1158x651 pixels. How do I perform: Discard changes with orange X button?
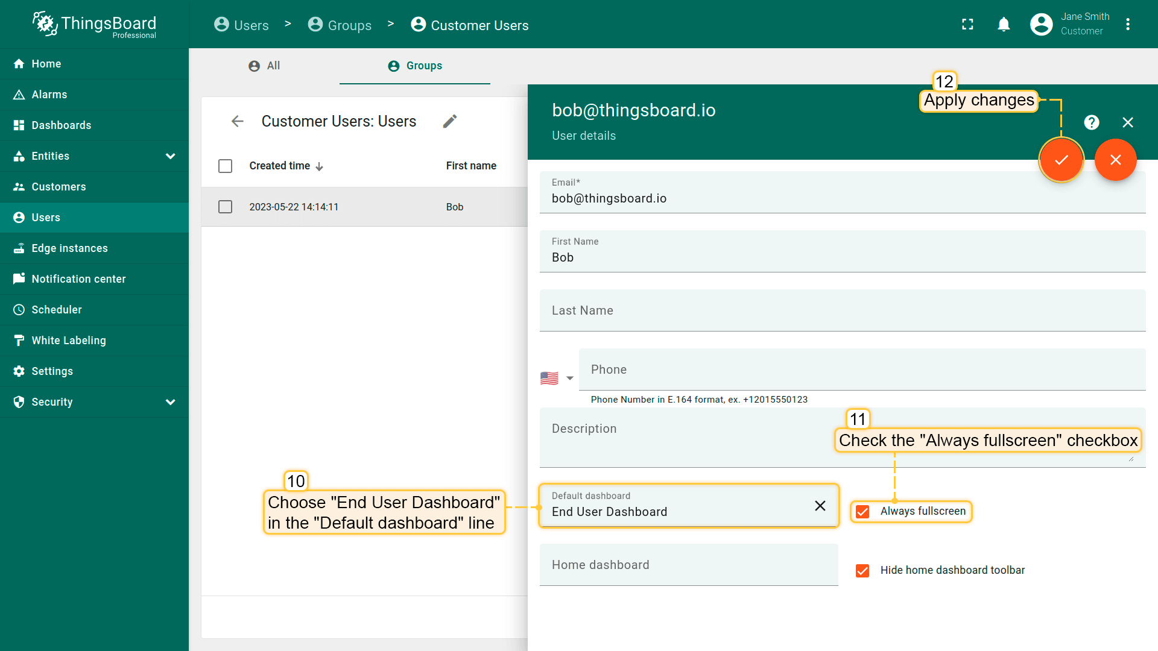coord(1116,160)
